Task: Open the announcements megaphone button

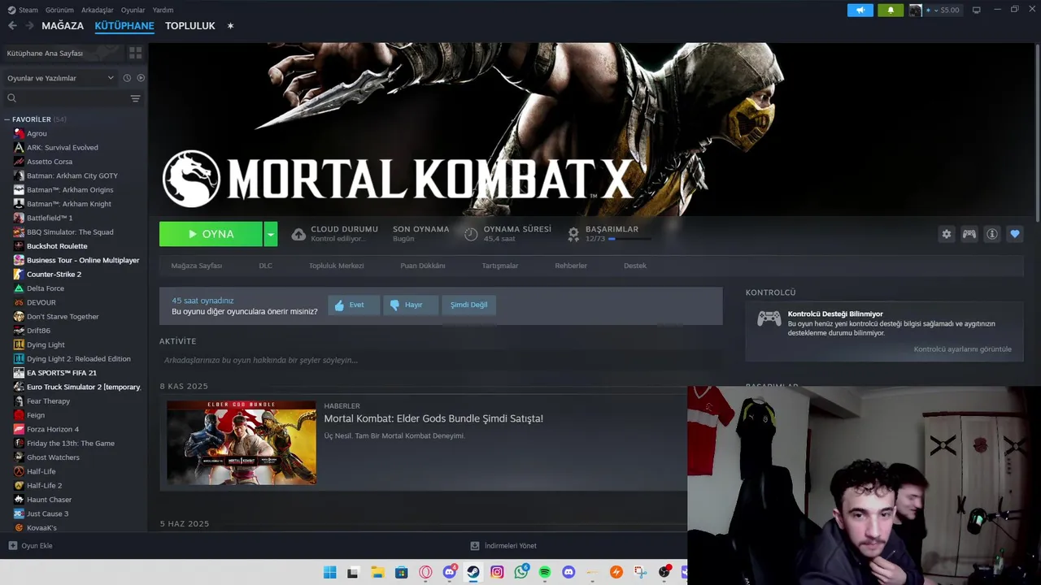Action: (x=860, y=10)
